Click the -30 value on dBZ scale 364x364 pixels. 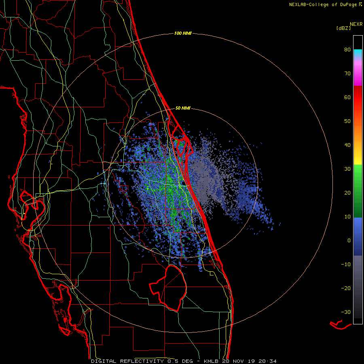[346, 312]
